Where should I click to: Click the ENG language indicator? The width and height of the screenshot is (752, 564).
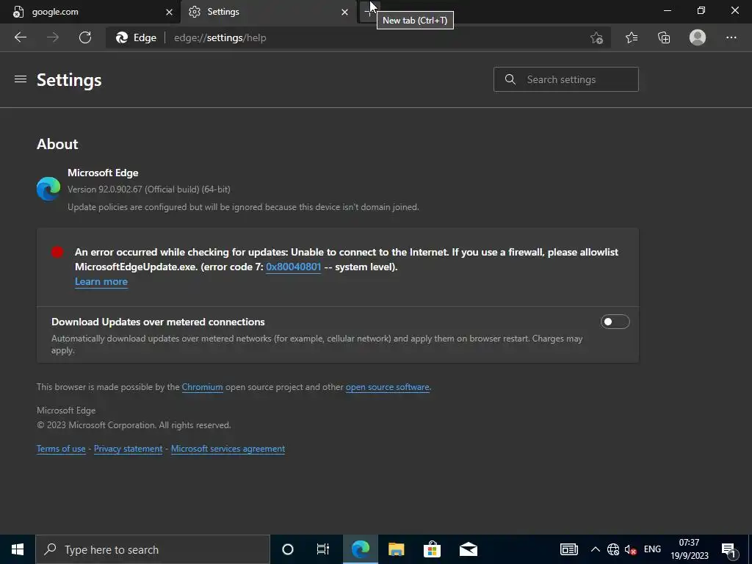[652, 549]
